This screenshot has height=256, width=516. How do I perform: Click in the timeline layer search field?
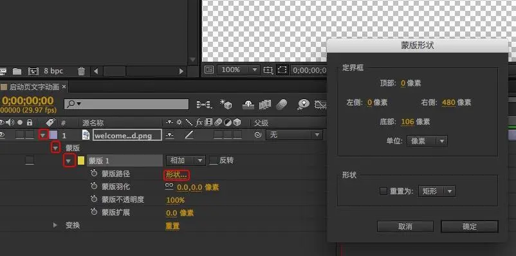(126, 104)
